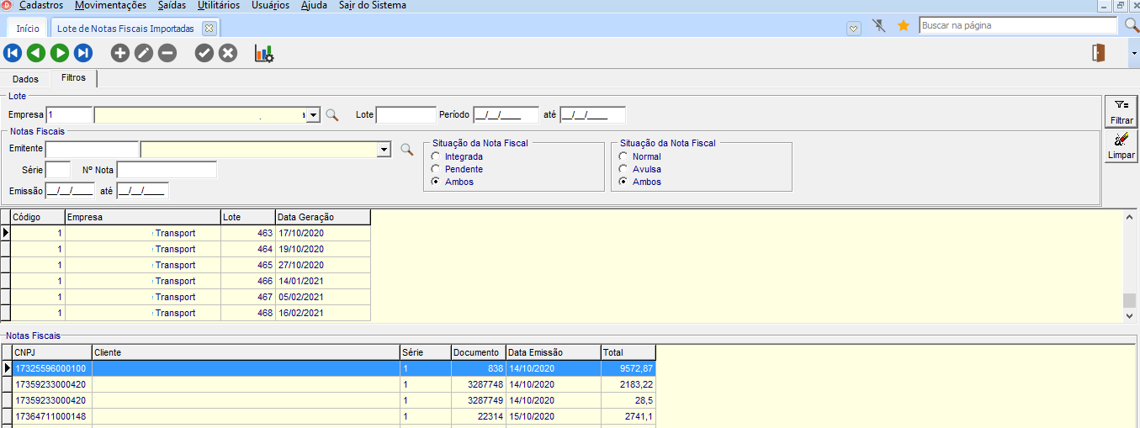The height and width of the screenshot is (428, 1140).
Task: Switch to the Dados tab
Action: pos(25,79)
